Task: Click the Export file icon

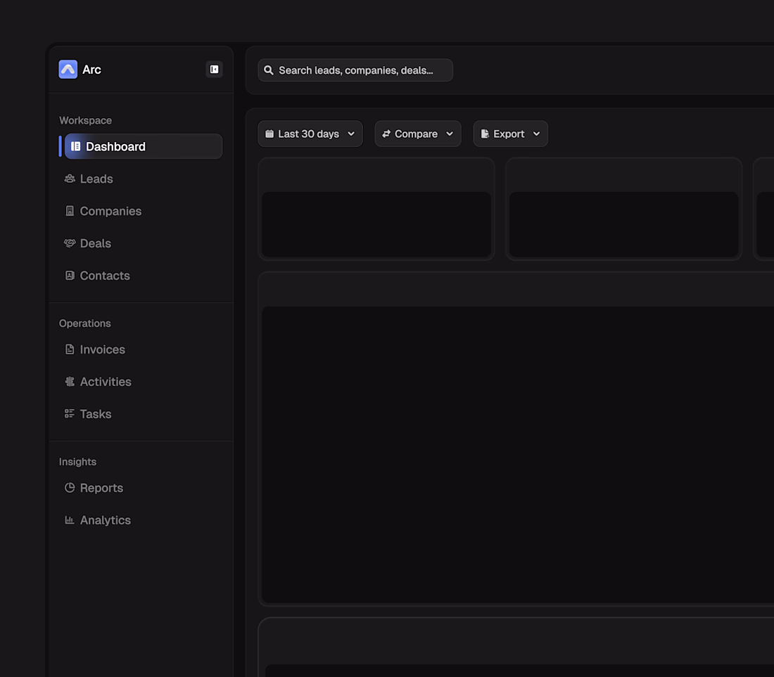Action: click(485, 134)
